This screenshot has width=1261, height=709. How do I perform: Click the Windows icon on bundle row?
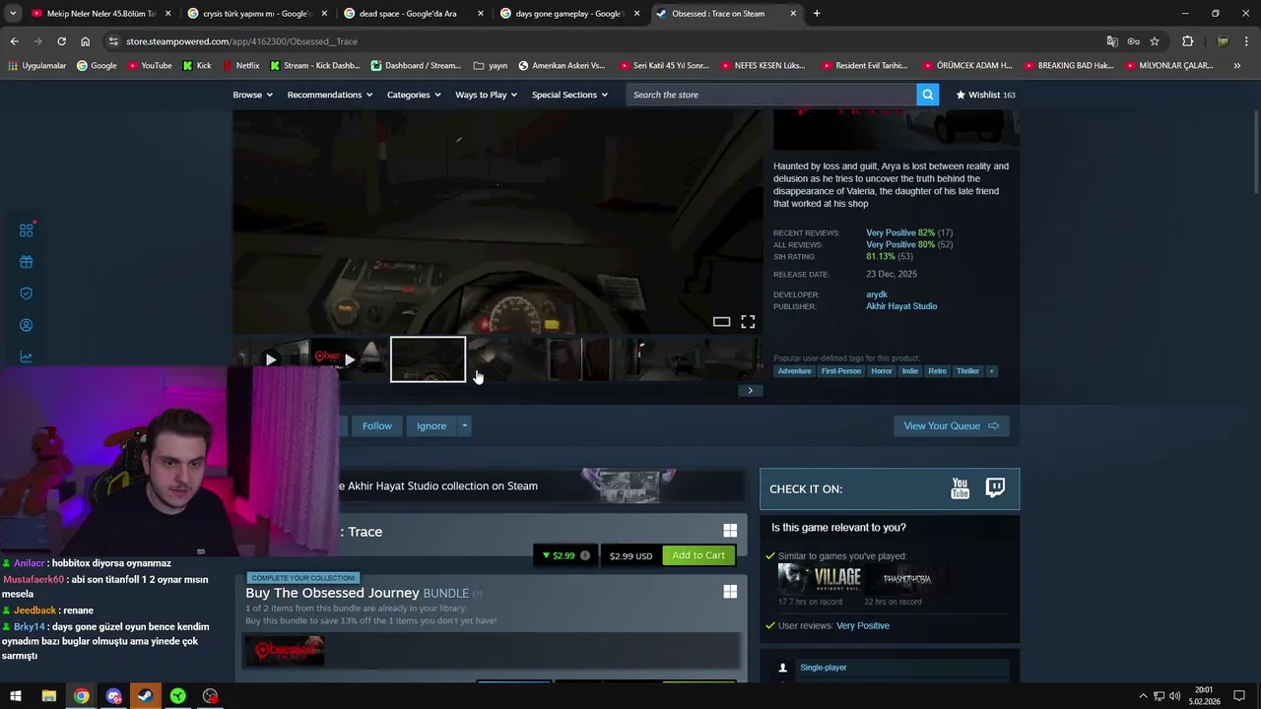tap(730, 592)
